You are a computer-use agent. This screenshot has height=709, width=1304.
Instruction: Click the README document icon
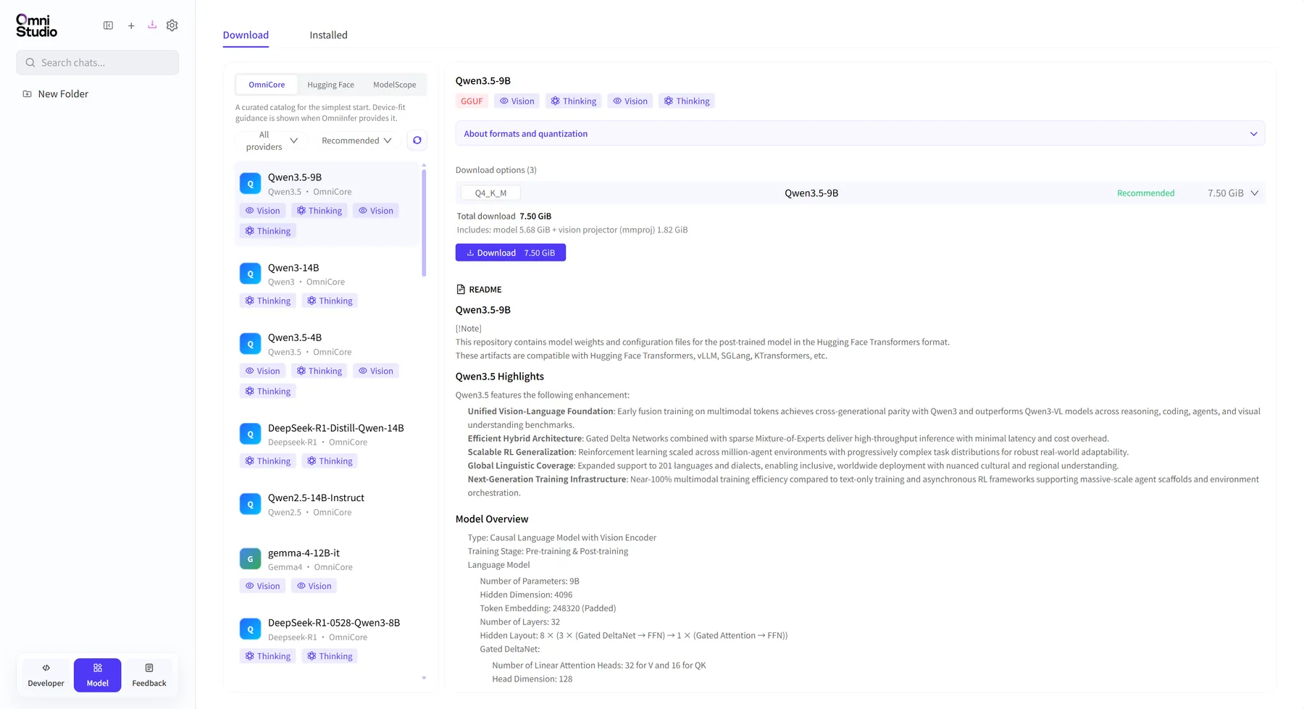click(x=461, y=290)
